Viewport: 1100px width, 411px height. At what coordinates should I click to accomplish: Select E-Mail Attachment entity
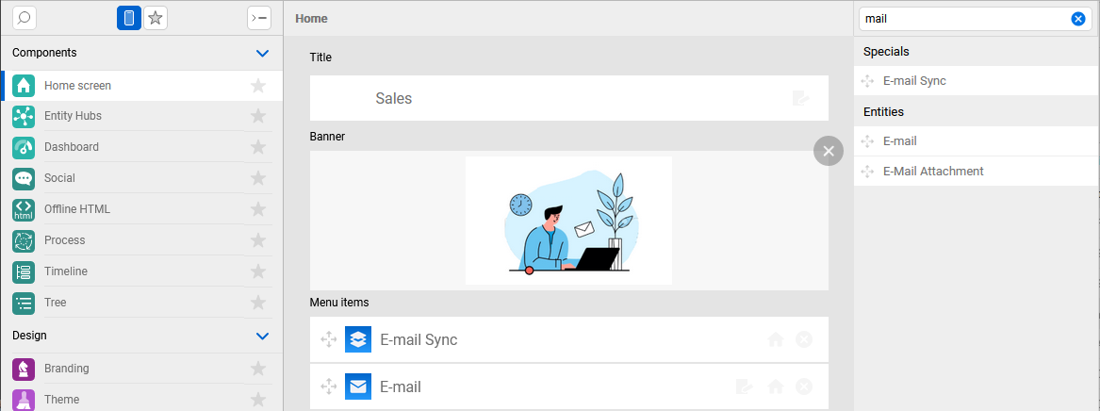[x=933, y=172]
